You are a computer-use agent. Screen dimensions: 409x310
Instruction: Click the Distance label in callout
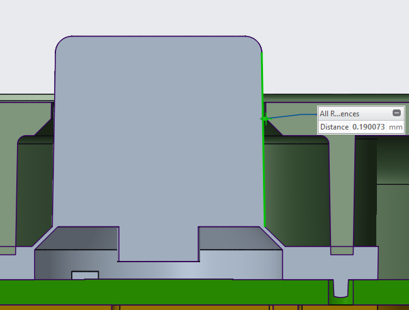pos(333,127)
